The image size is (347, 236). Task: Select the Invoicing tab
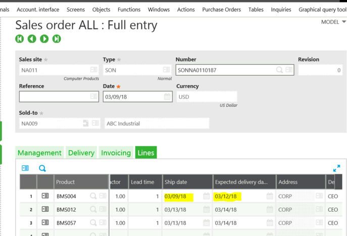click(x=116, y=152)
